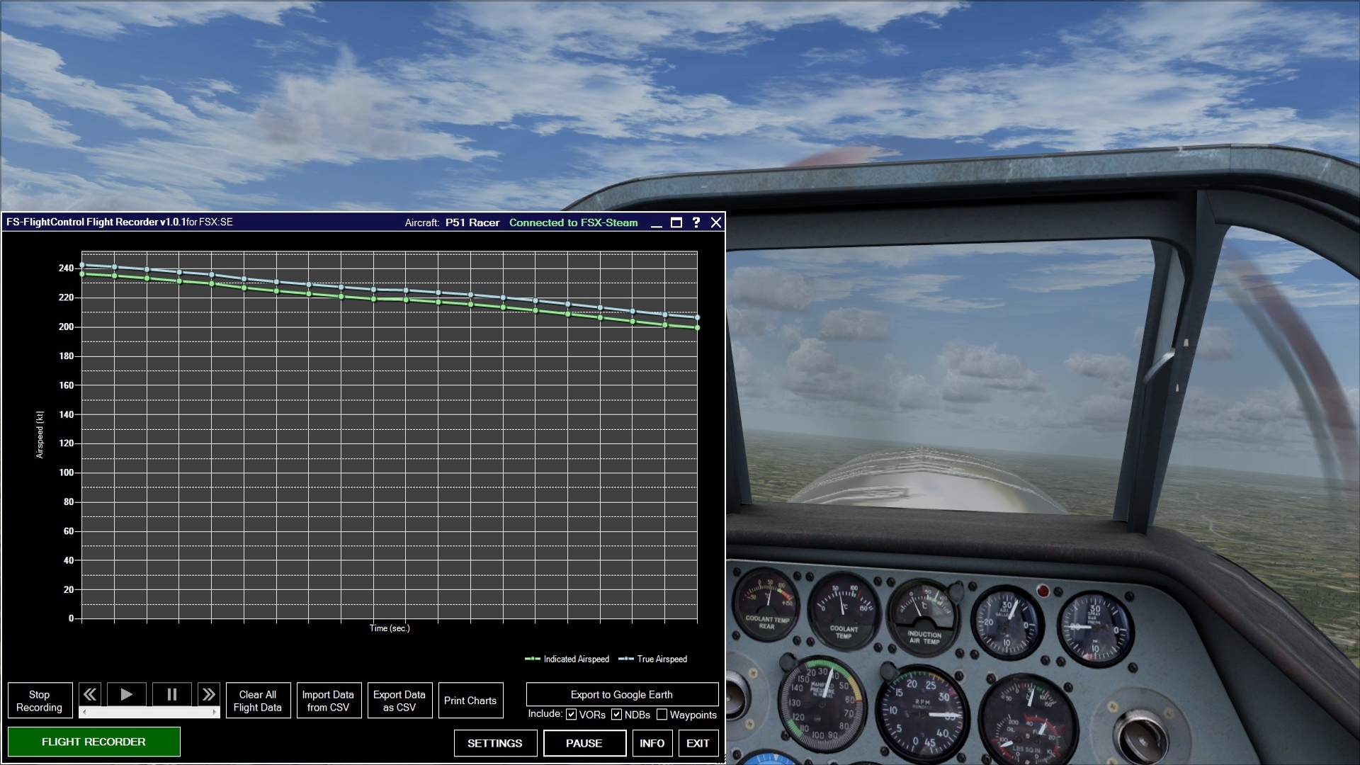Import Data from CSV

pyautogui.click(x=329, y=700)
